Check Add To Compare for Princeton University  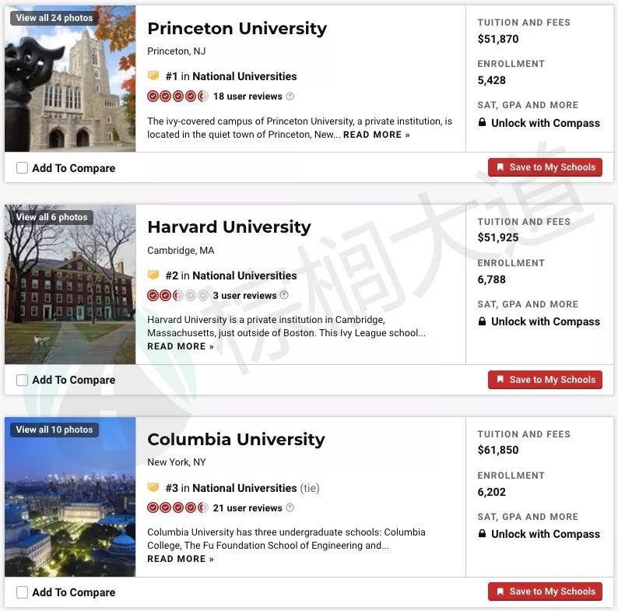tap(22, 168)
